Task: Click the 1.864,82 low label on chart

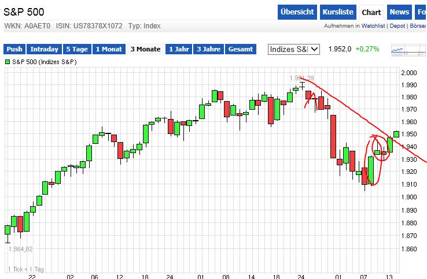Action: point(20,249)
